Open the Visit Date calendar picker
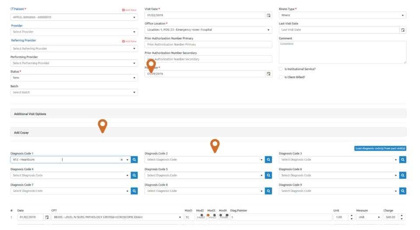This screenshot has width=420, height=230. [x=268, y=15]
